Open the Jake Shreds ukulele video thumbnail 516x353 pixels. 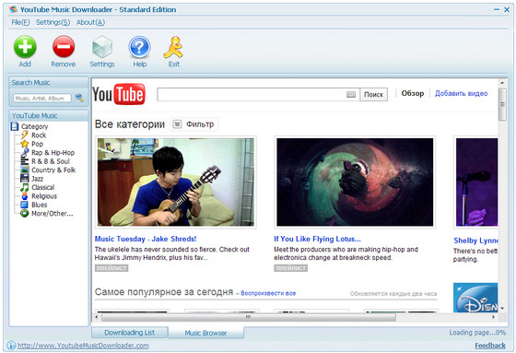coord(176,182)
